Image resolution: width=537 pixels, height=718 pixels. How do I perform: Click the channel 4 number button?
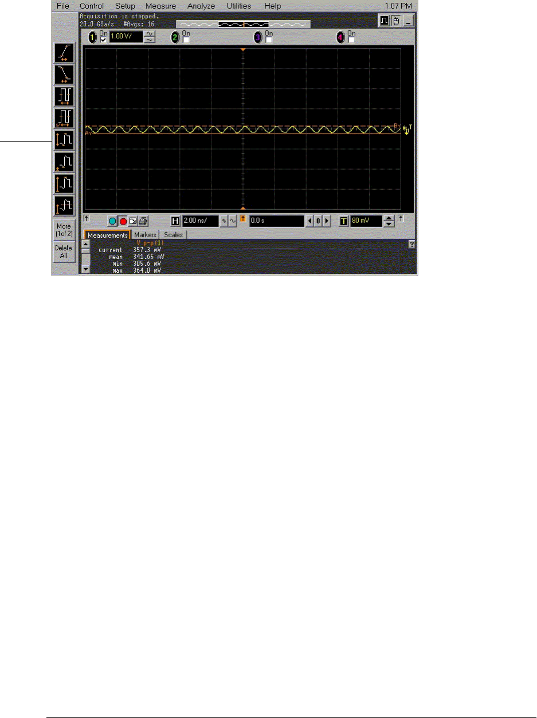(x=341, y=38)
